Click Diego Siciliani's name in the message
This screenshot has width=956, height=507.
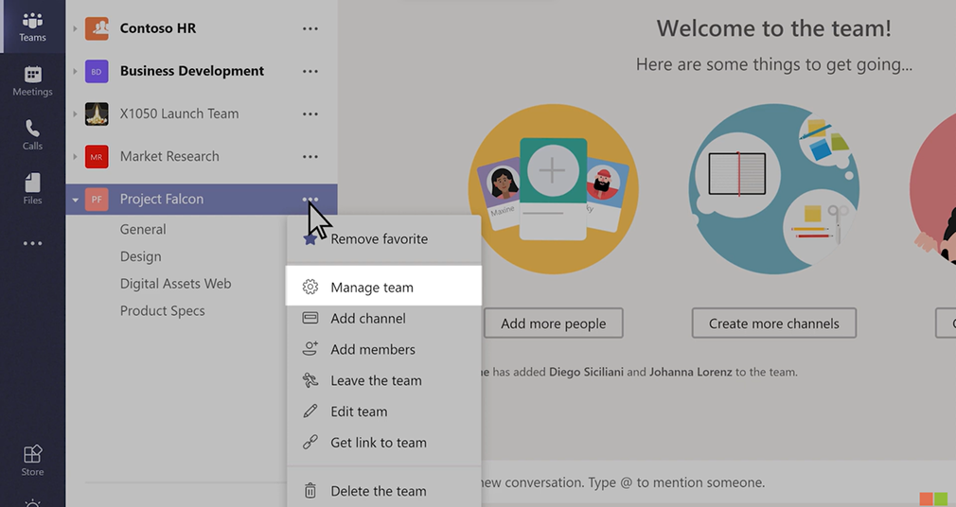pyautogui.click(x=586, y=372)
